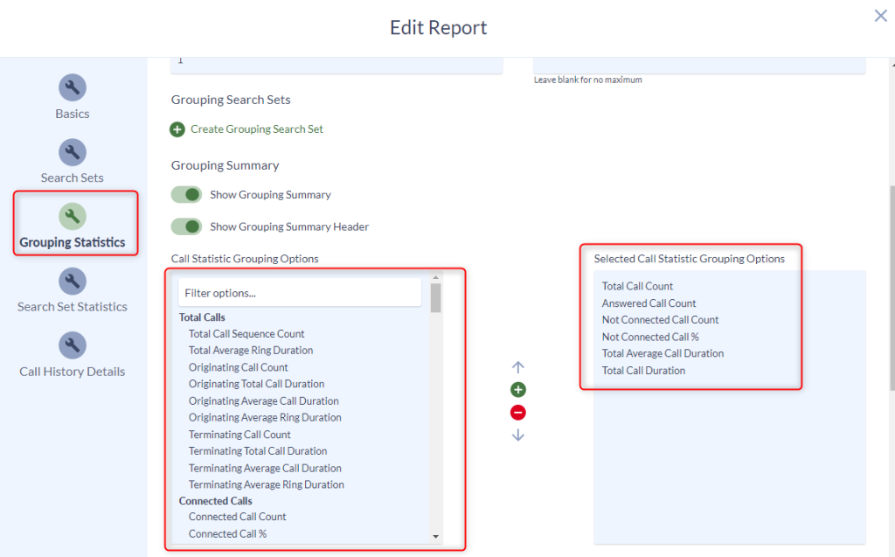Select Connected Call Count option
The image size is (895, 557).
(x=238, y=517)
